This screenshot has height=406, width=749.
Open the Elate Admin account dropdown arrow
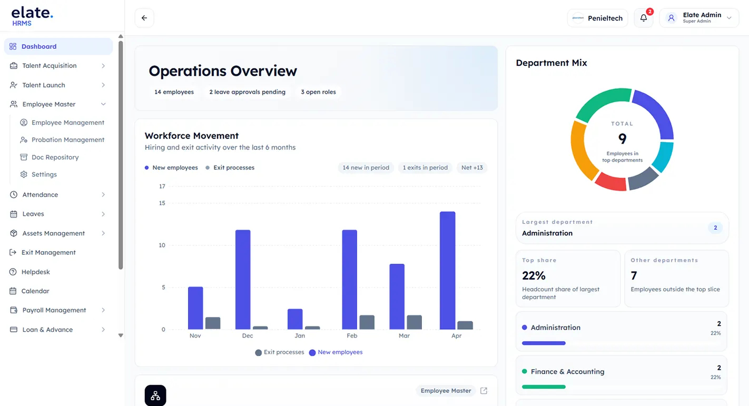point(729,18)
